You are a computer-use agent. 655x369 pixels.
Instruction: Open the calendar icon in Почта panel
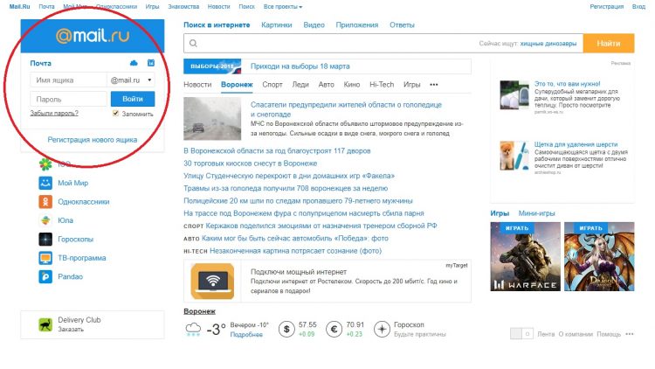[151, 63]
